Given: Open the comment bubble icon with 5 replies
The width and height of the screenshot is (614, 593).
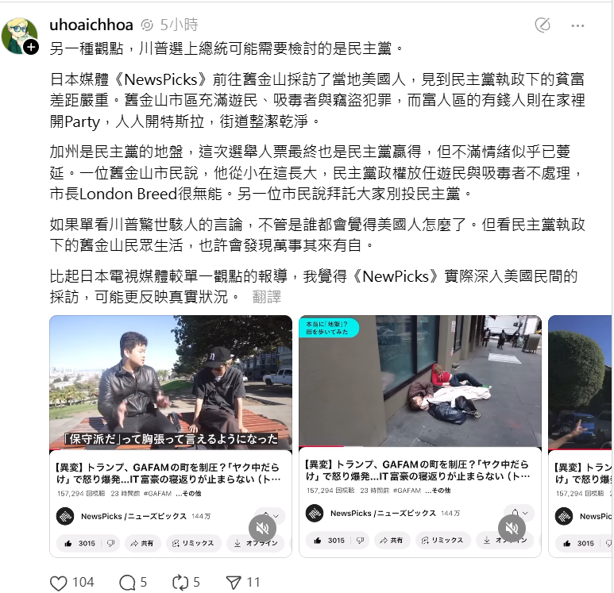Looking at the screenshot, I should coord(127,583).
